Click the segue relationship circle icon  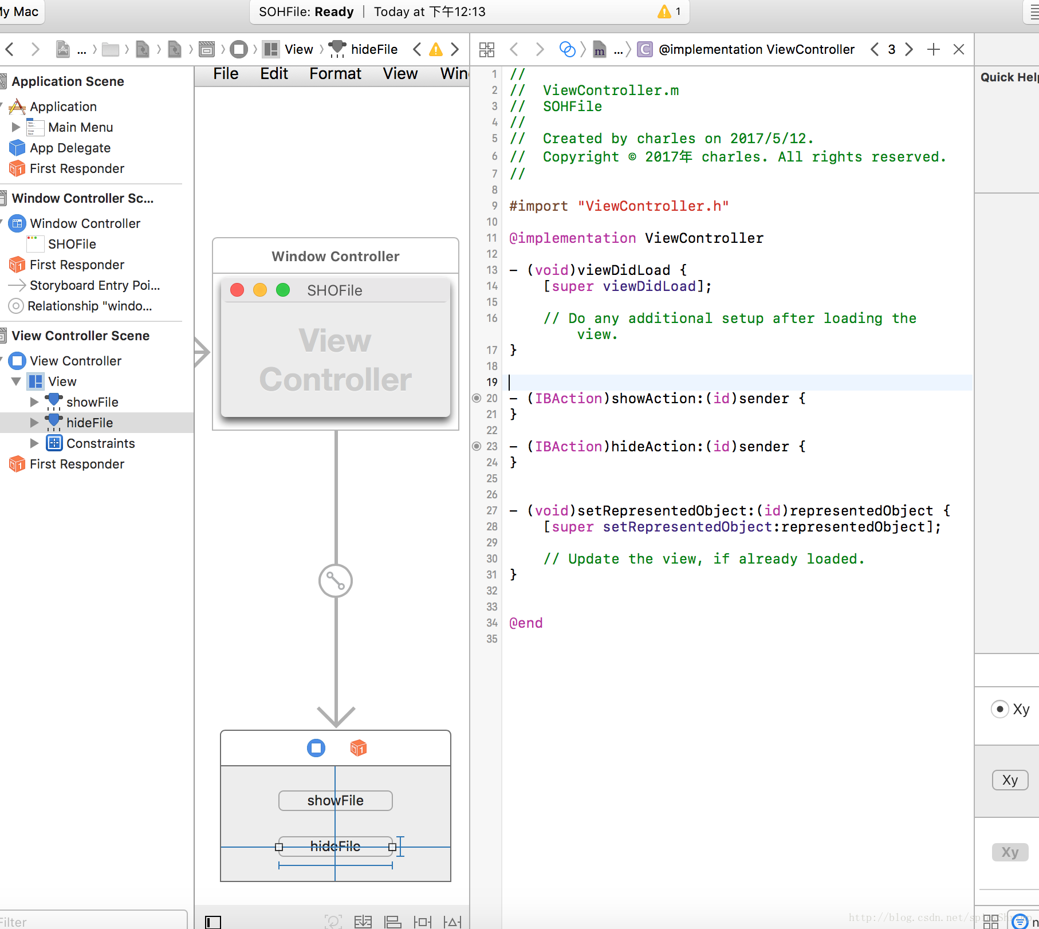click(336, 581)
